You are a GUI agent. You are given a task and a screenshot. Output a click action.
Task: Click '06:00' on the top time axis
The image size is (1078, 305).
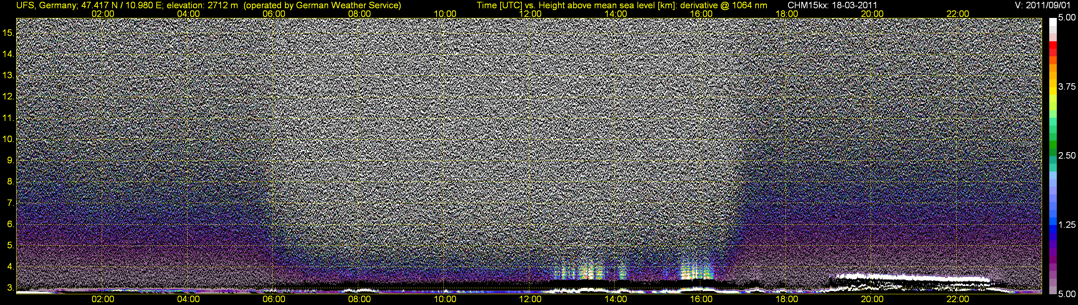pyautogui.click(x=274, y=14)
